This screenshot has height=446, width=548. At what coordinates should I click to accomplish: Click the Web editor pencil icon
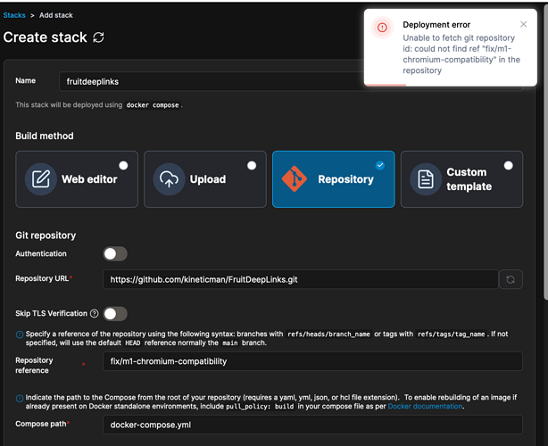[x=40, y=179]
